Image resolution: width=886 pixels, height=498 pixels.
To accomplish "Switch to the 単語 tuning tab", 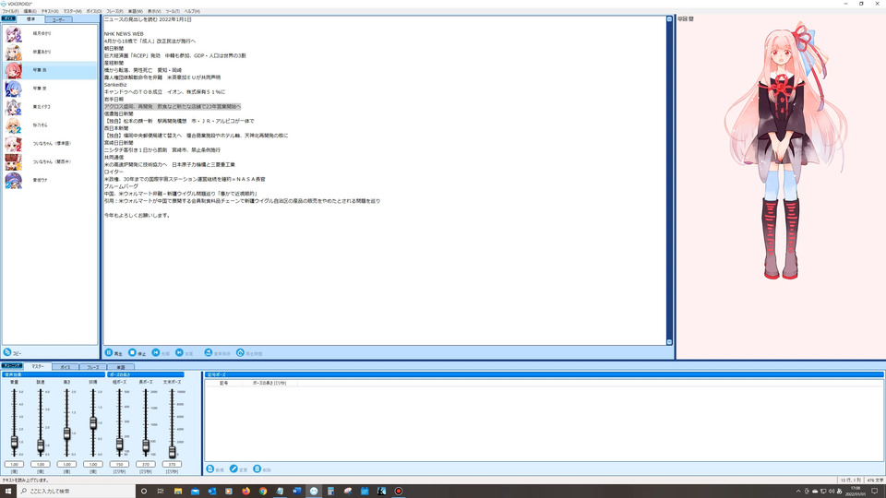I will [x=120, y=367].
